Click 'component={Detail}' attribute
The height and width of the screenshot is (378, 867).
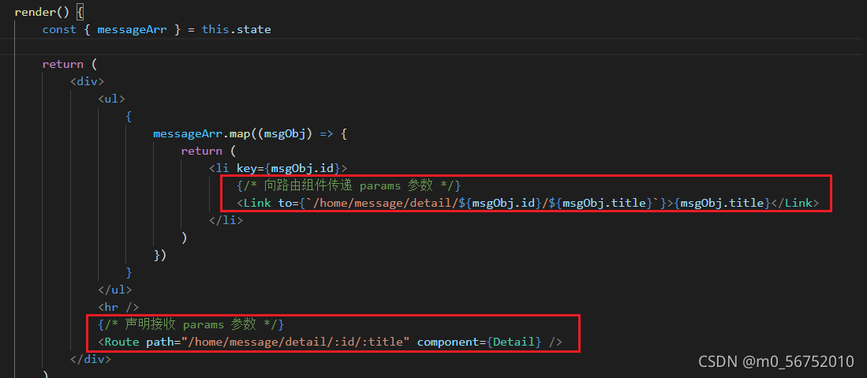pos(480,342)
